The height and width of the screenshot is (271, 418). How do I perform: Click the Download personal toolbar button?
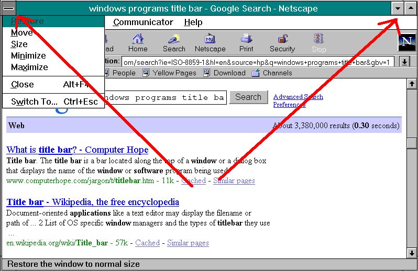[x=225, y=73]
